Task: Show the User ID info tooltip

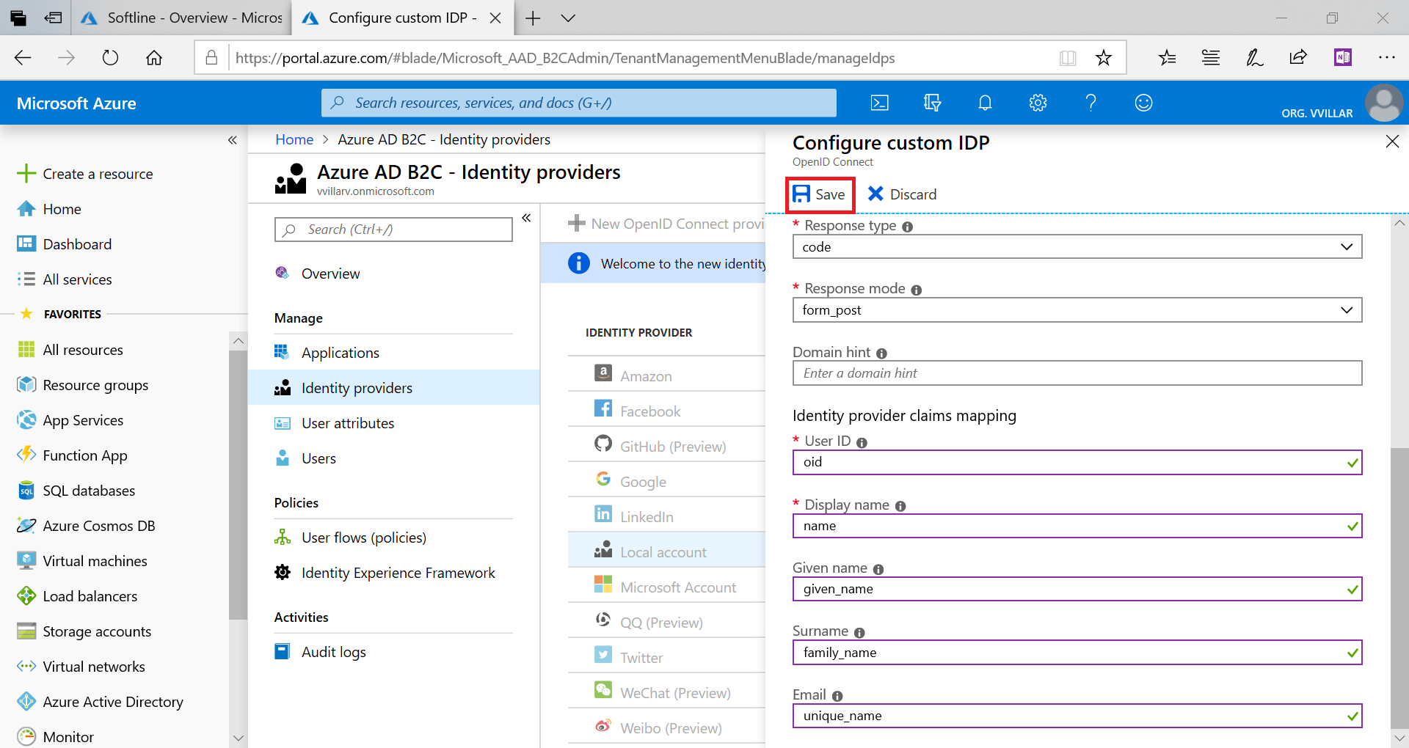Action: (862, 442)
